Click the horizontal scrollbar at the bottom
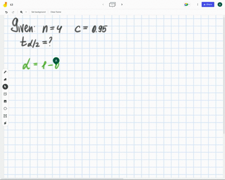Image resolution: width=225 pixels, height=180 pixels. click(62, 179)
